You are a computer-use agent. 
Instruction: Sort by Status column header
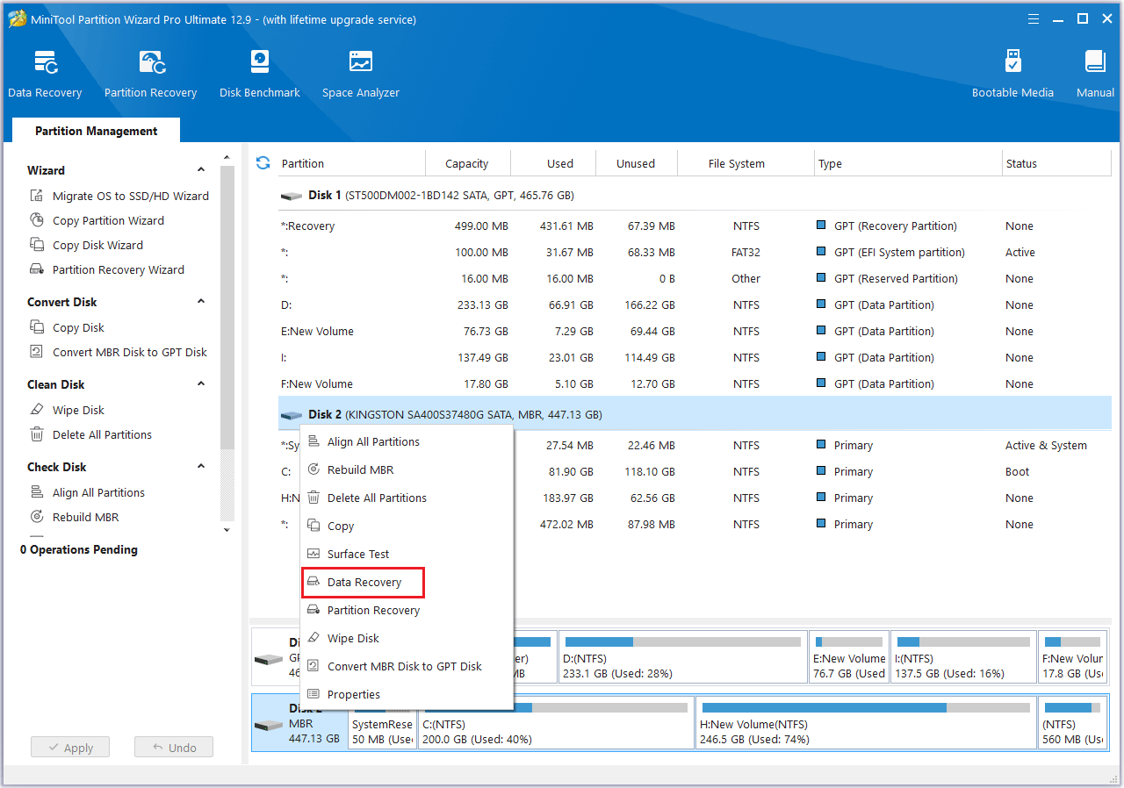tap(1056, 163)
